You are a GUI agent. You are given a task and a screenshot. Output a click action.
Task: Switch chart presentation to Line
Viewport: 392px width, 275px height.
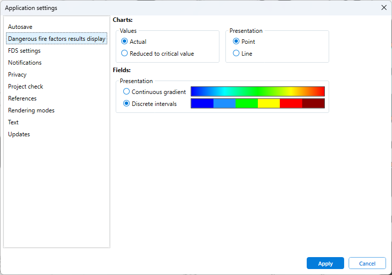[x=236, y=54]
